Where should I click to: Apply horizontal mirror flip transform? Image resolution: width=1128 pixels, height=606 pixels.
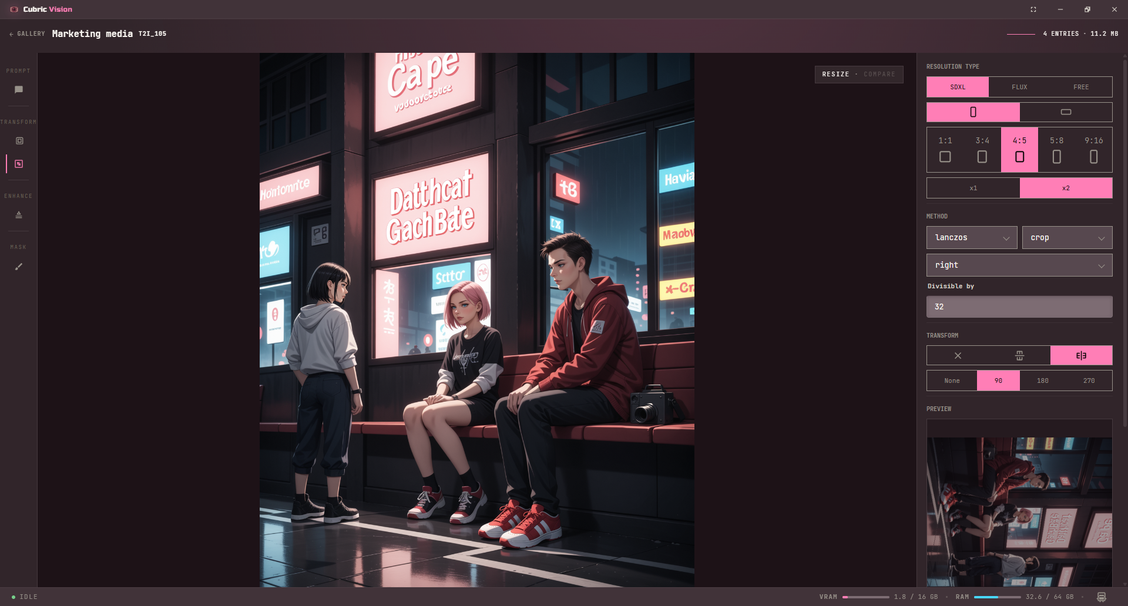(1081, 356)
